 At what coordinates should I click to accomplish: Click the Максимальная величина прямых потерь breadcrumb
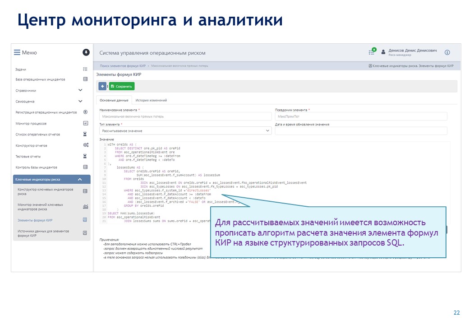tap(179, 66)
